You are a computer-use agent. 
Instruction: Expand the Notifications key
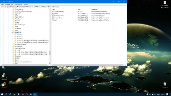coord(12,9)
